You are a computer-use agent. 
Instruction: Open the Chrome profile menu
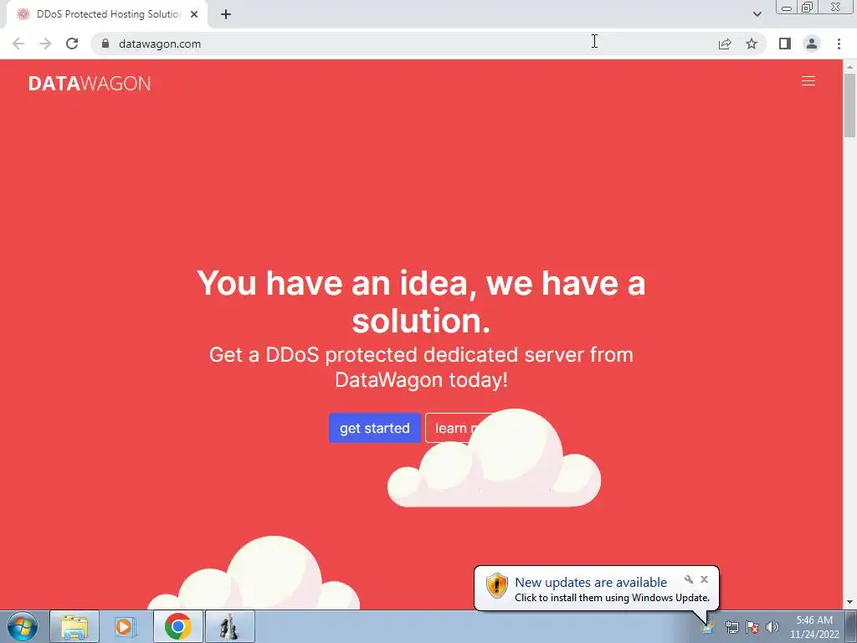coord(812,44)
